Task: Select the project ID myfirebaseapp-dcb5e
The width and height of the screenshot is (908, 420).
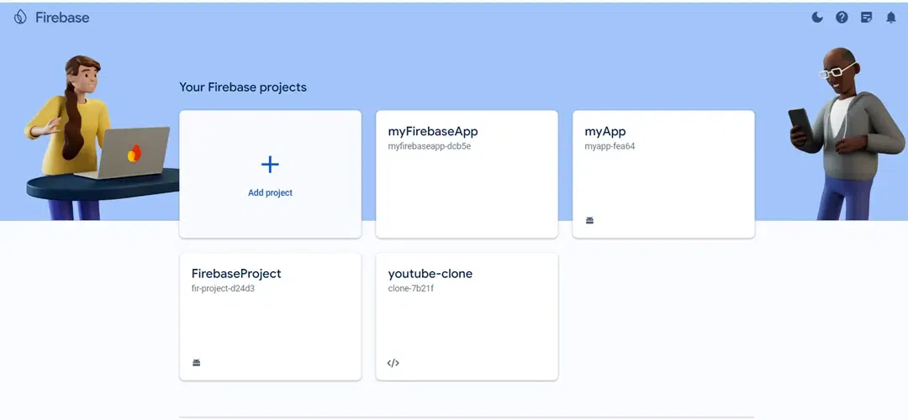Action: tap(429, 146)
